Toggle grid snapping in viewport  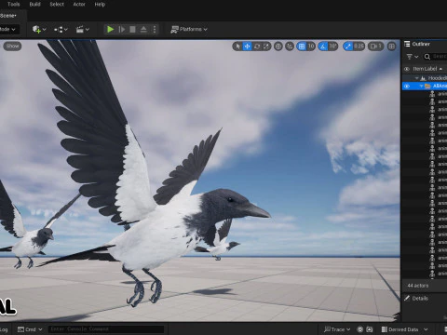[302, 47]
